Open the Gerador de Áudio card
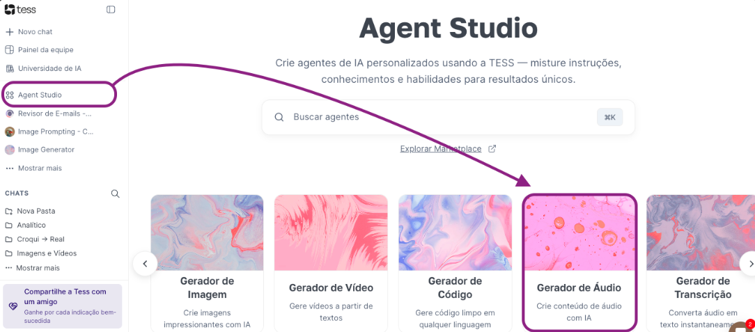 pyautogui.click(x=579, y=262)
